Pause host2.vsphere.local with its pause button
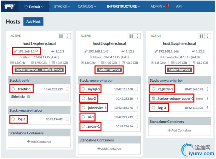This screenshot has height=159, width=216. coord(131,36)
